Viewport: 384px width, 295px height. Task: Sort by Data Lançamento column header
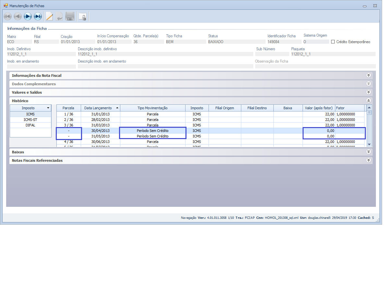[x=98, y=108]
